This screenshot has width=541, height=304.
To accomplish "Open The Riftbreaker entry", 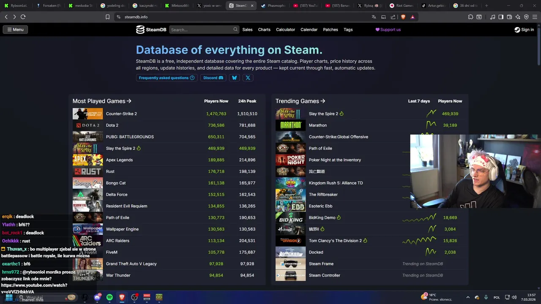I will coord(323,195).
